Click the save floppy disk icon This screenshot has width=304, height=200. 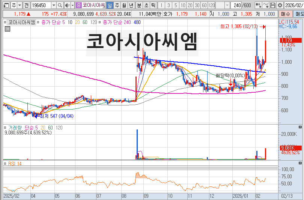pos(273,5)
